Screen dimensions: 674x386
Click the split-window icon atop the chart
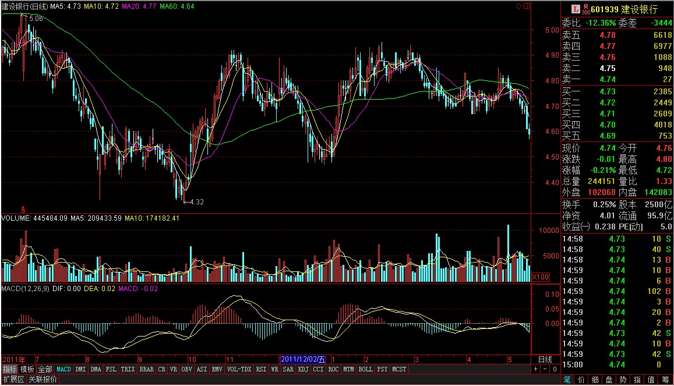pos(526,6)
